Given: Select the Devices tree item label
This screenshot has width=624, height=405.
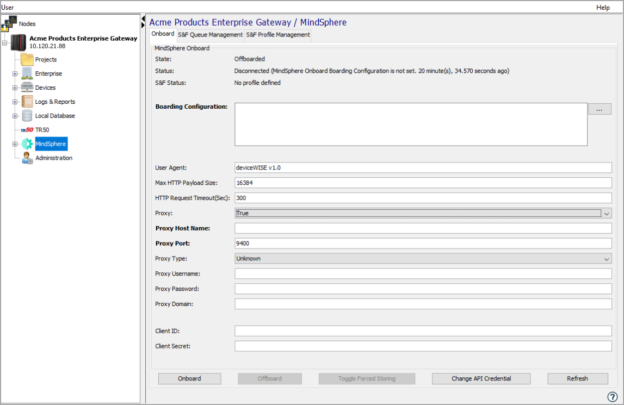Looking at the screenshot, I should [x=45, y=88].
